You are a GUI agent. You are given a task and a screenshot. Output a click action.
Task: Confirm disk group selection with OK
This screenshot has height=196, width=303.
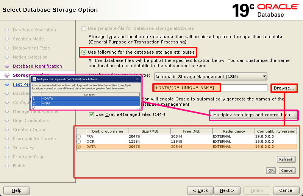click(x=271, y=171)
